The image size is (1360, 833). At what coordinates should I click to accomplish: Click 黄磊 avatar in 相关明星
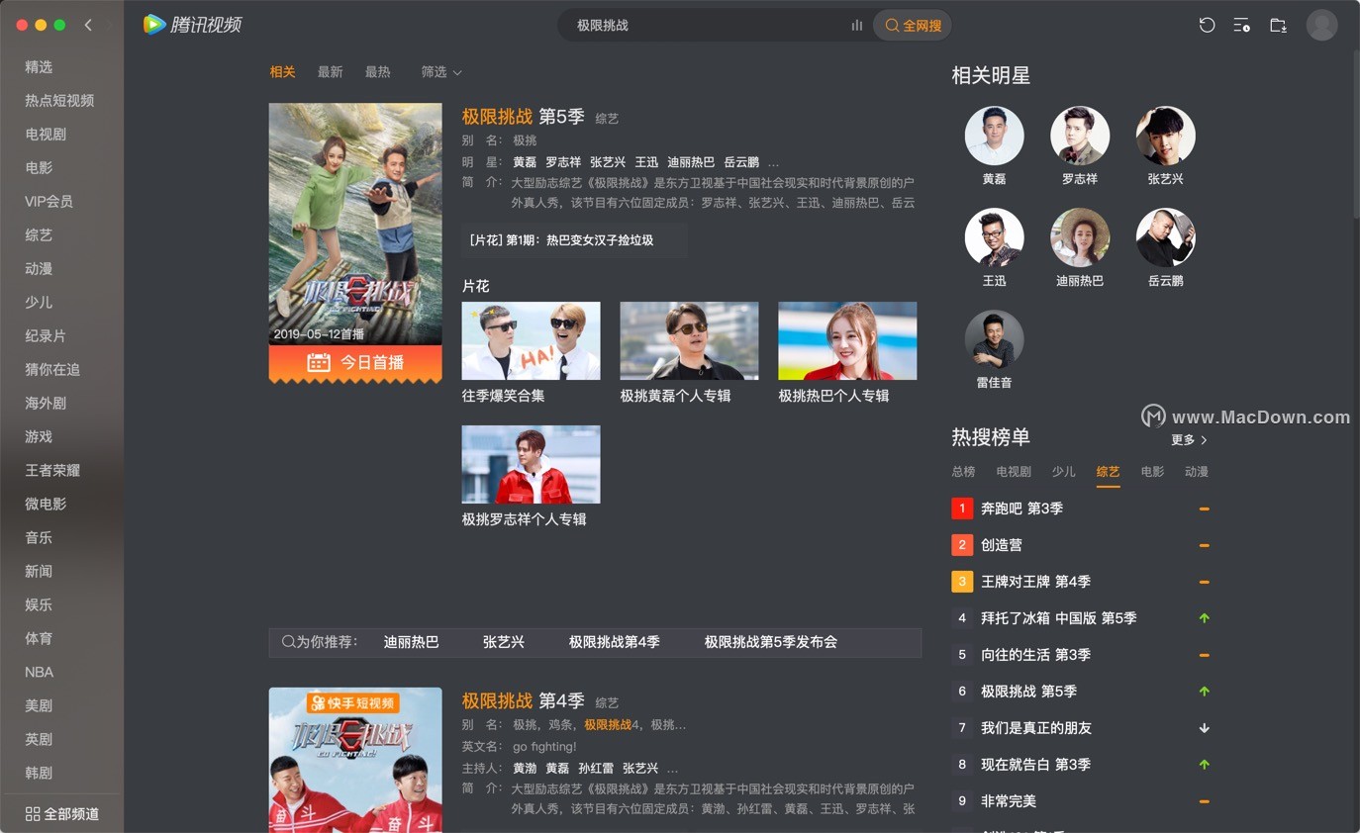994,136
